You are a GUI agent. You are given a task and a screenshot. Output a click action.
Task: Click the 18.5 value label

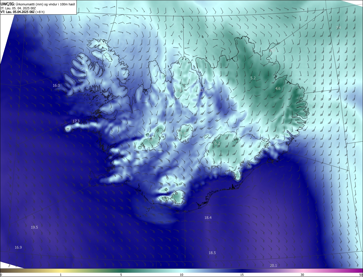[212, 253]
